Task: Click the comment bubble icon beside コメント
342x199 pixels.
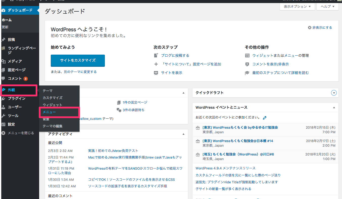Action: point(3,79)
